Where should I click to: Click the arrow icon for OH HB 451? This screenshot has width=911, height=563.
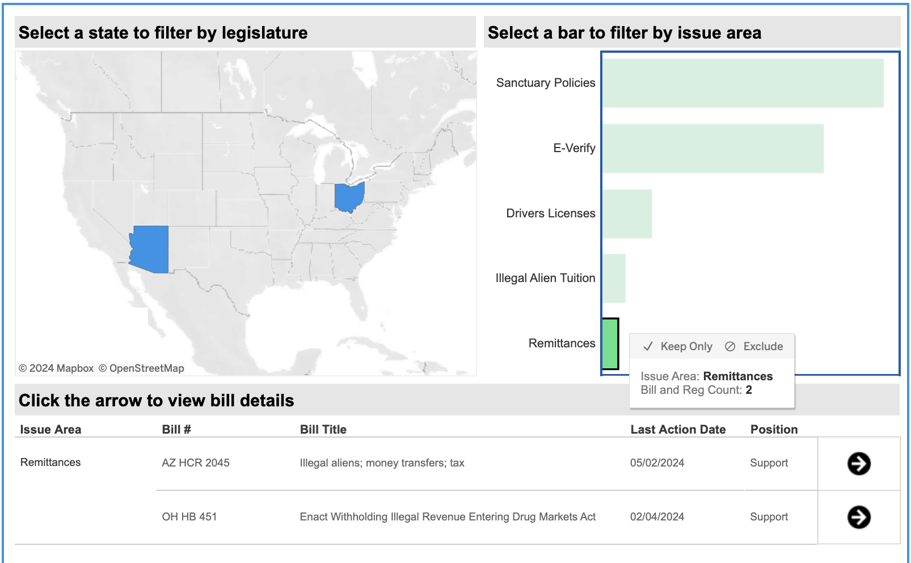(859, 517)
